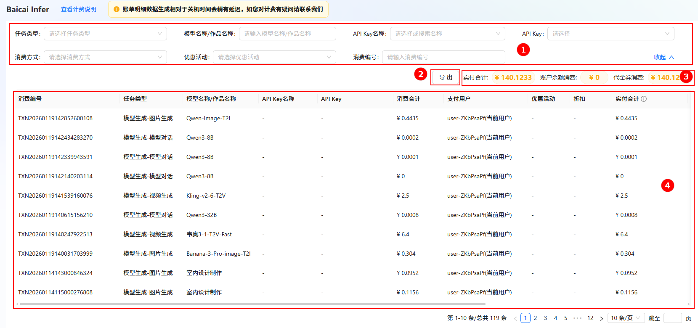Click the Banana-3-Pro-image-T2I model name cell

(218, 254)
